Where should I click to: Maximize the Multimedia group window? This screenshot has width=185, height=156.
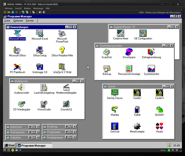click(x=78, y=81)
